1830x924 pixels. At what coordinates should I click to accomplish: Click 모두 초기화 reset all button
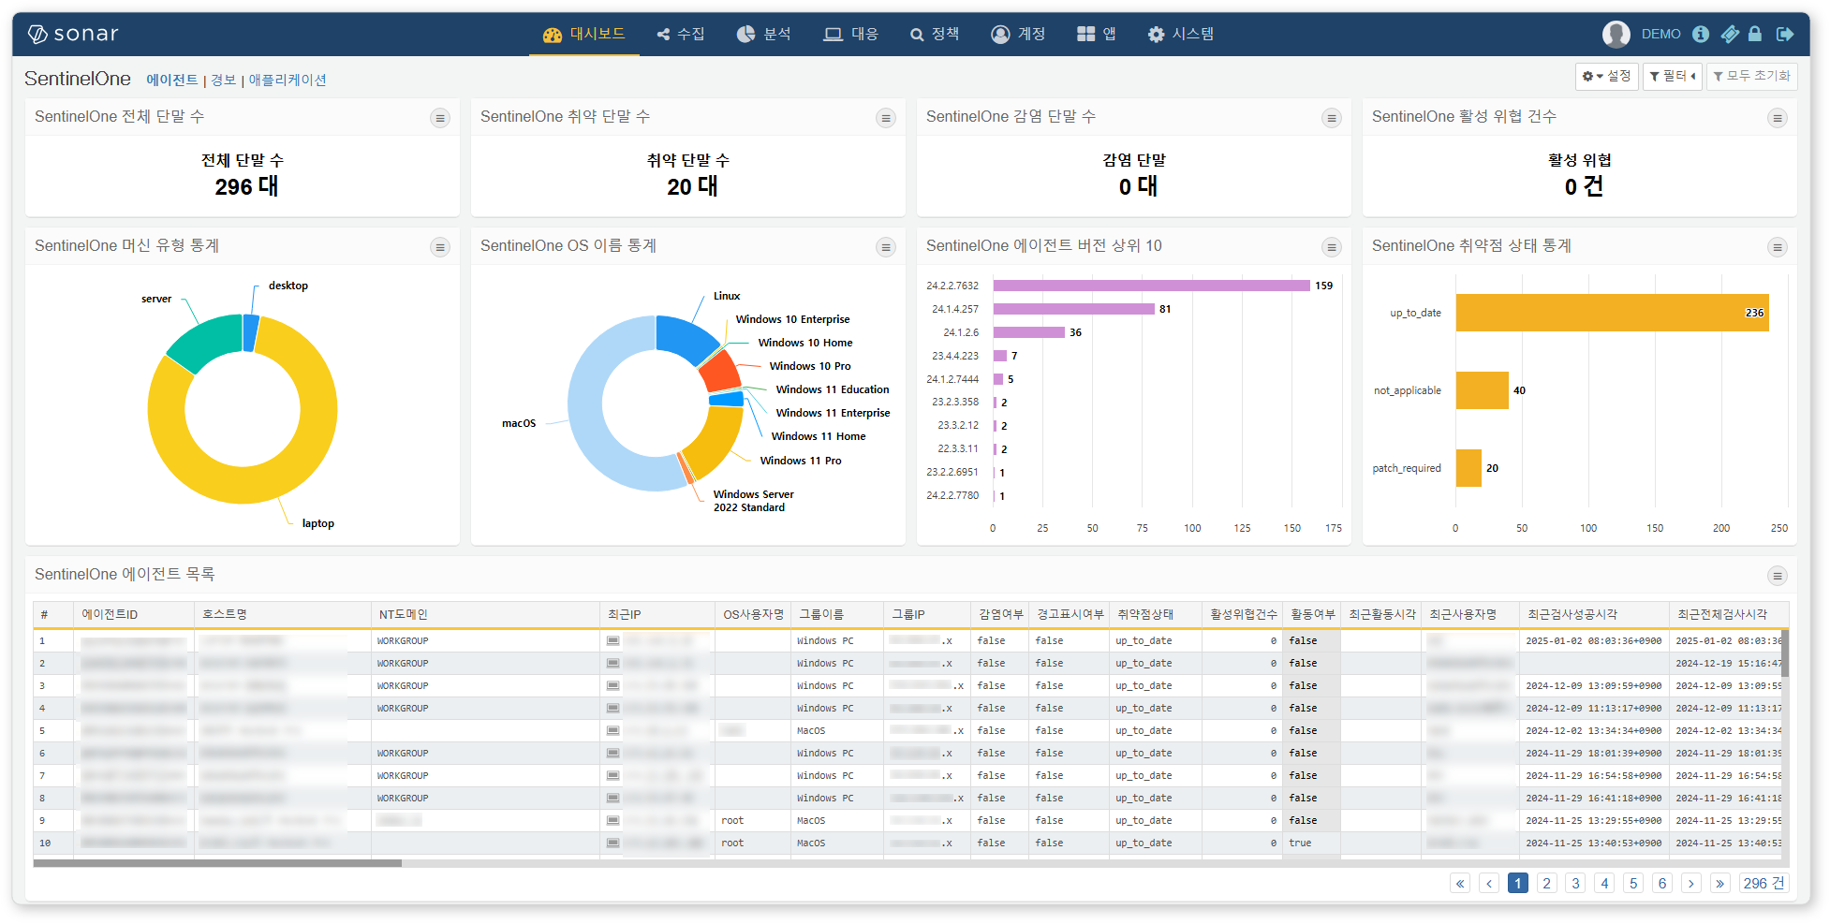pyautogui.click(x=1751, y=76)
